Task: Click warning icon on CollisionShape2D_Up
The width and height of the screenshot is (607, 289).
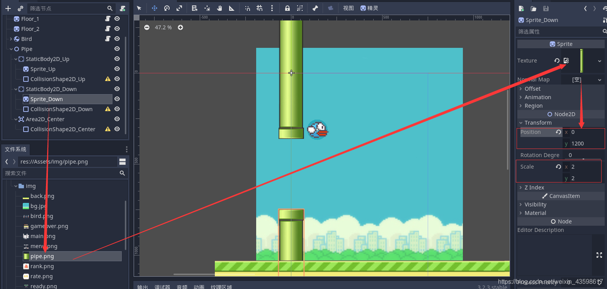Action: (108, 79)
